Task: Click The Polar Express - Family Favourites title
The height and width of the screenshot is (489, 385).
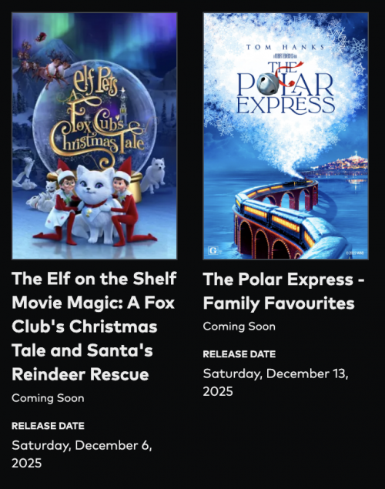Action: (283, 291)
